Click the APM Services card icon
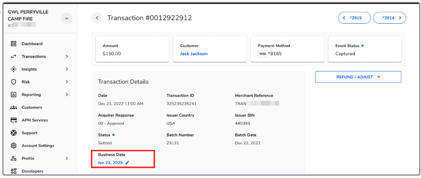 pyautogui.click(x=14, y=120)
